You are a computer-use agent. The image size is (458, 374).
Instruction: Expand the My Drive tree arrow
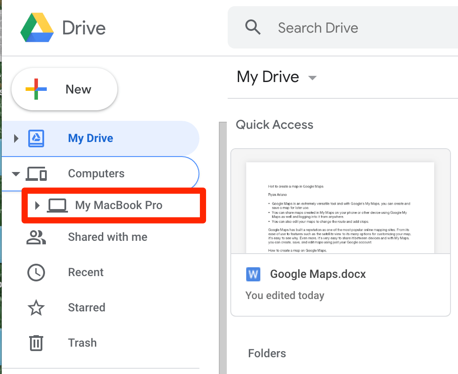tap(16, 138)
